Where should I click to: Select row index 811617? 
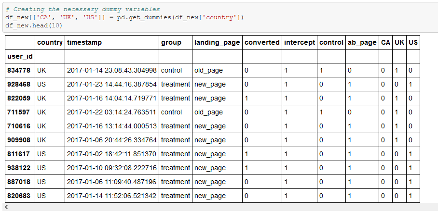click(18, 154)
